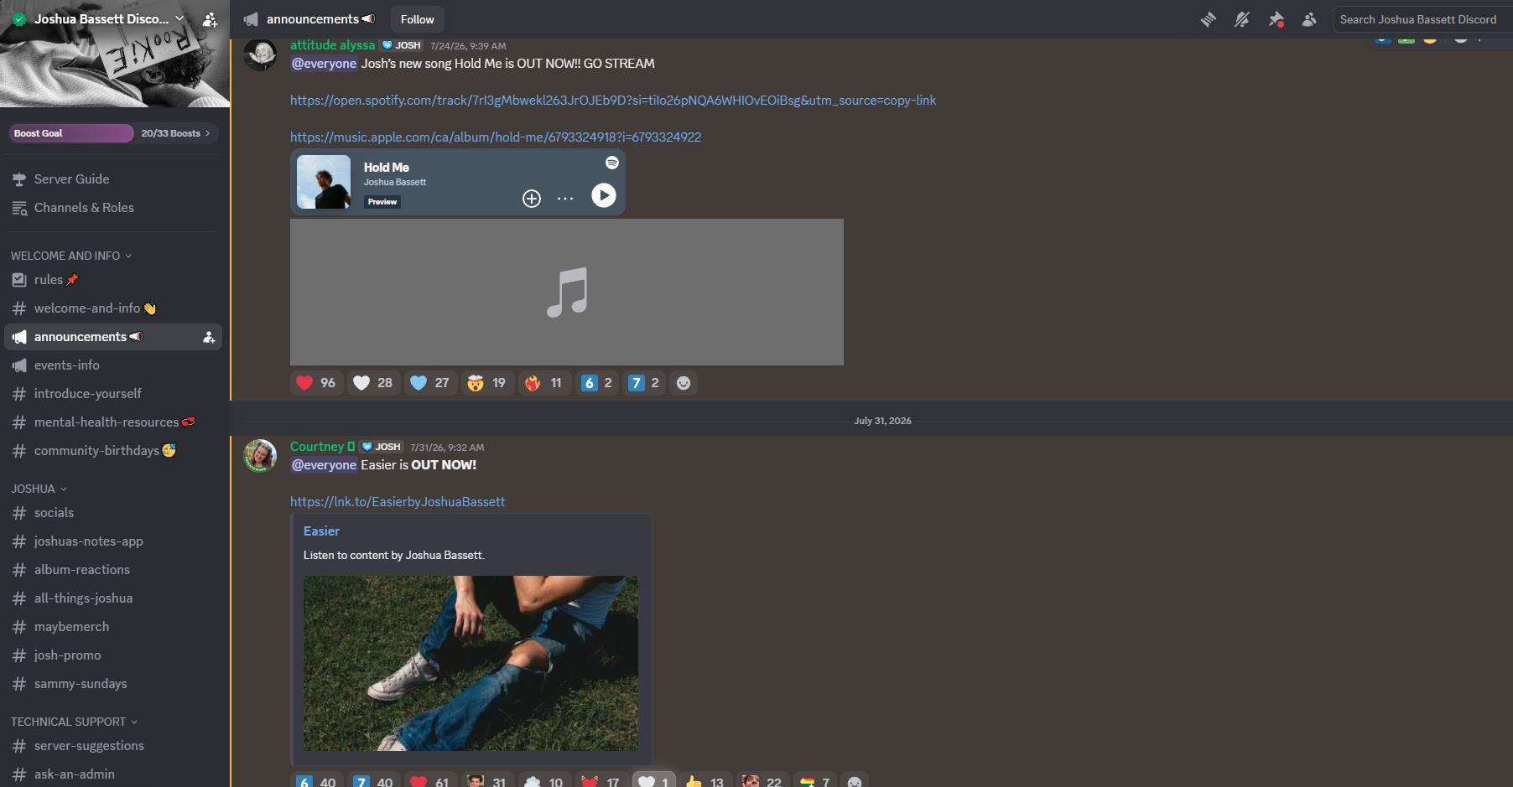The image size is (1513, 787).
Task: Open the joshuas-notes-app channel
Action: point(113,541)
